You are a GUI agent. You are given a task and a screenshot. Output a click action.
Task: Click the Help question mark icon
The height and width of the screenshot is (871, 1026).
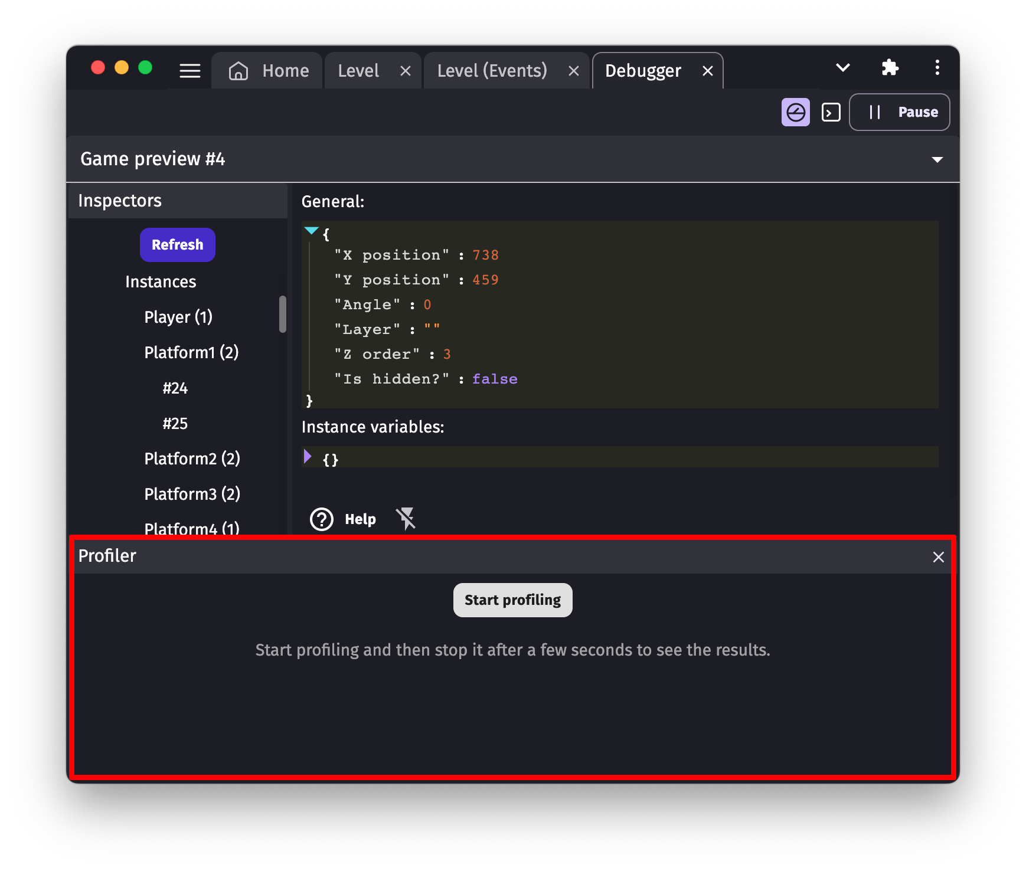click(x=322, y=519)
